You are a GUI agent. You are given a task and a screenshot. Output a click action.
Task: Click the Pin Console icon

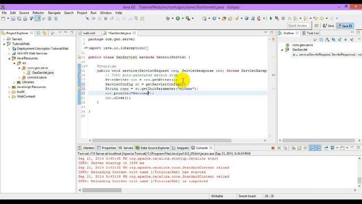(326, 148)
